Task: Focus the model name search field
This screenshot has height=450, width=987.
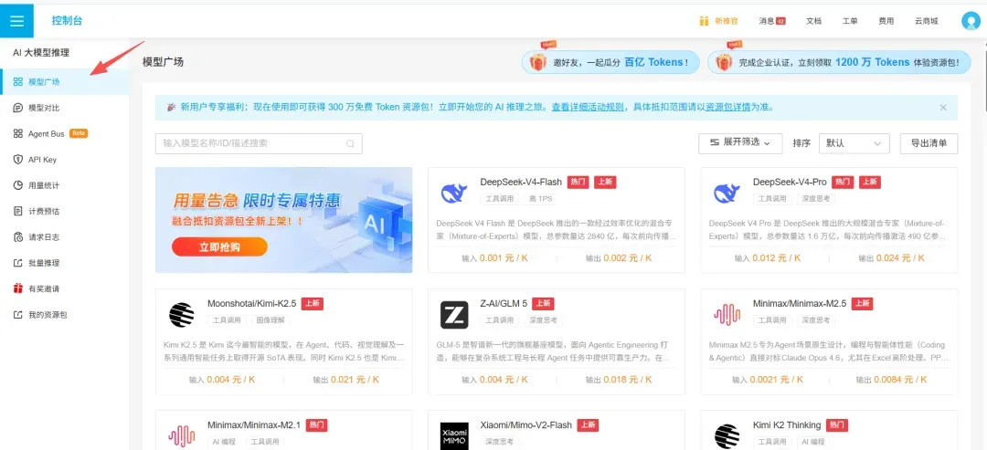Action: [259, 143]
